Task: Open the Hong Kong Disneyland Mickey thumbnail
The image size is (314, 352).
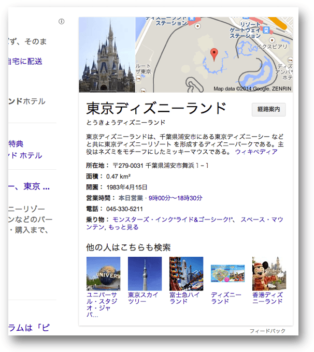Action: point(269,274)
